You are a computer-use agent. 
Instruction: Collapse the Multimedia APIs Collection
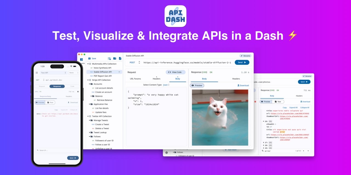pyautogui.click(x=88, y=64)
